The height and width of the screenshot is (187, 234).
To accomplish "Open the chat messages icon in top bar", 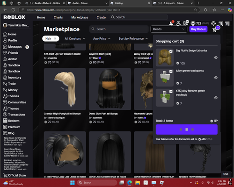I will (186, 23).
